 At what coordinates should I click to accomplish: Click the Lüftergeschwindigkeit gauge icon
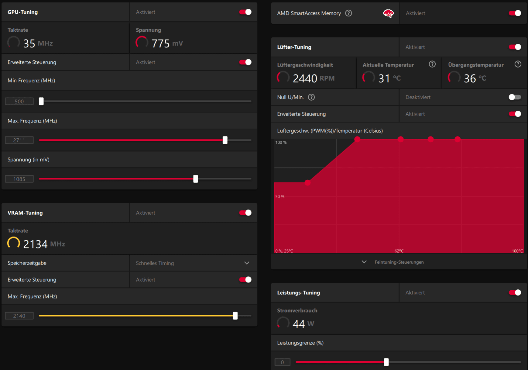[283, 78]
